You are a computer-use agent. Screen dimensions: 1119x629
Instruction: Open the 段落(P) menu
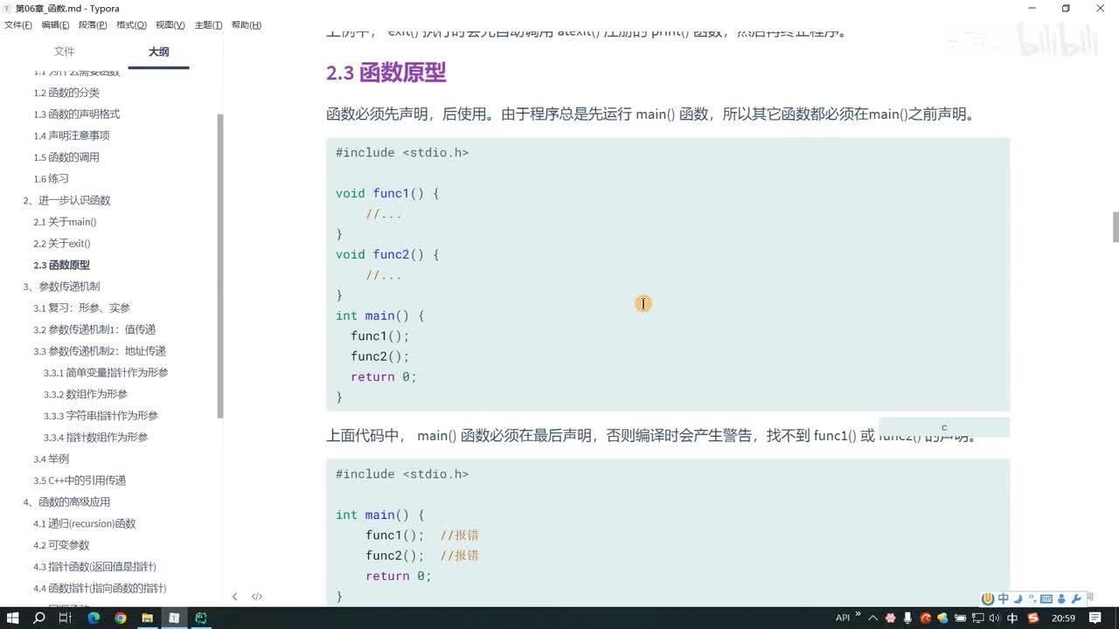tap(93, 25)
